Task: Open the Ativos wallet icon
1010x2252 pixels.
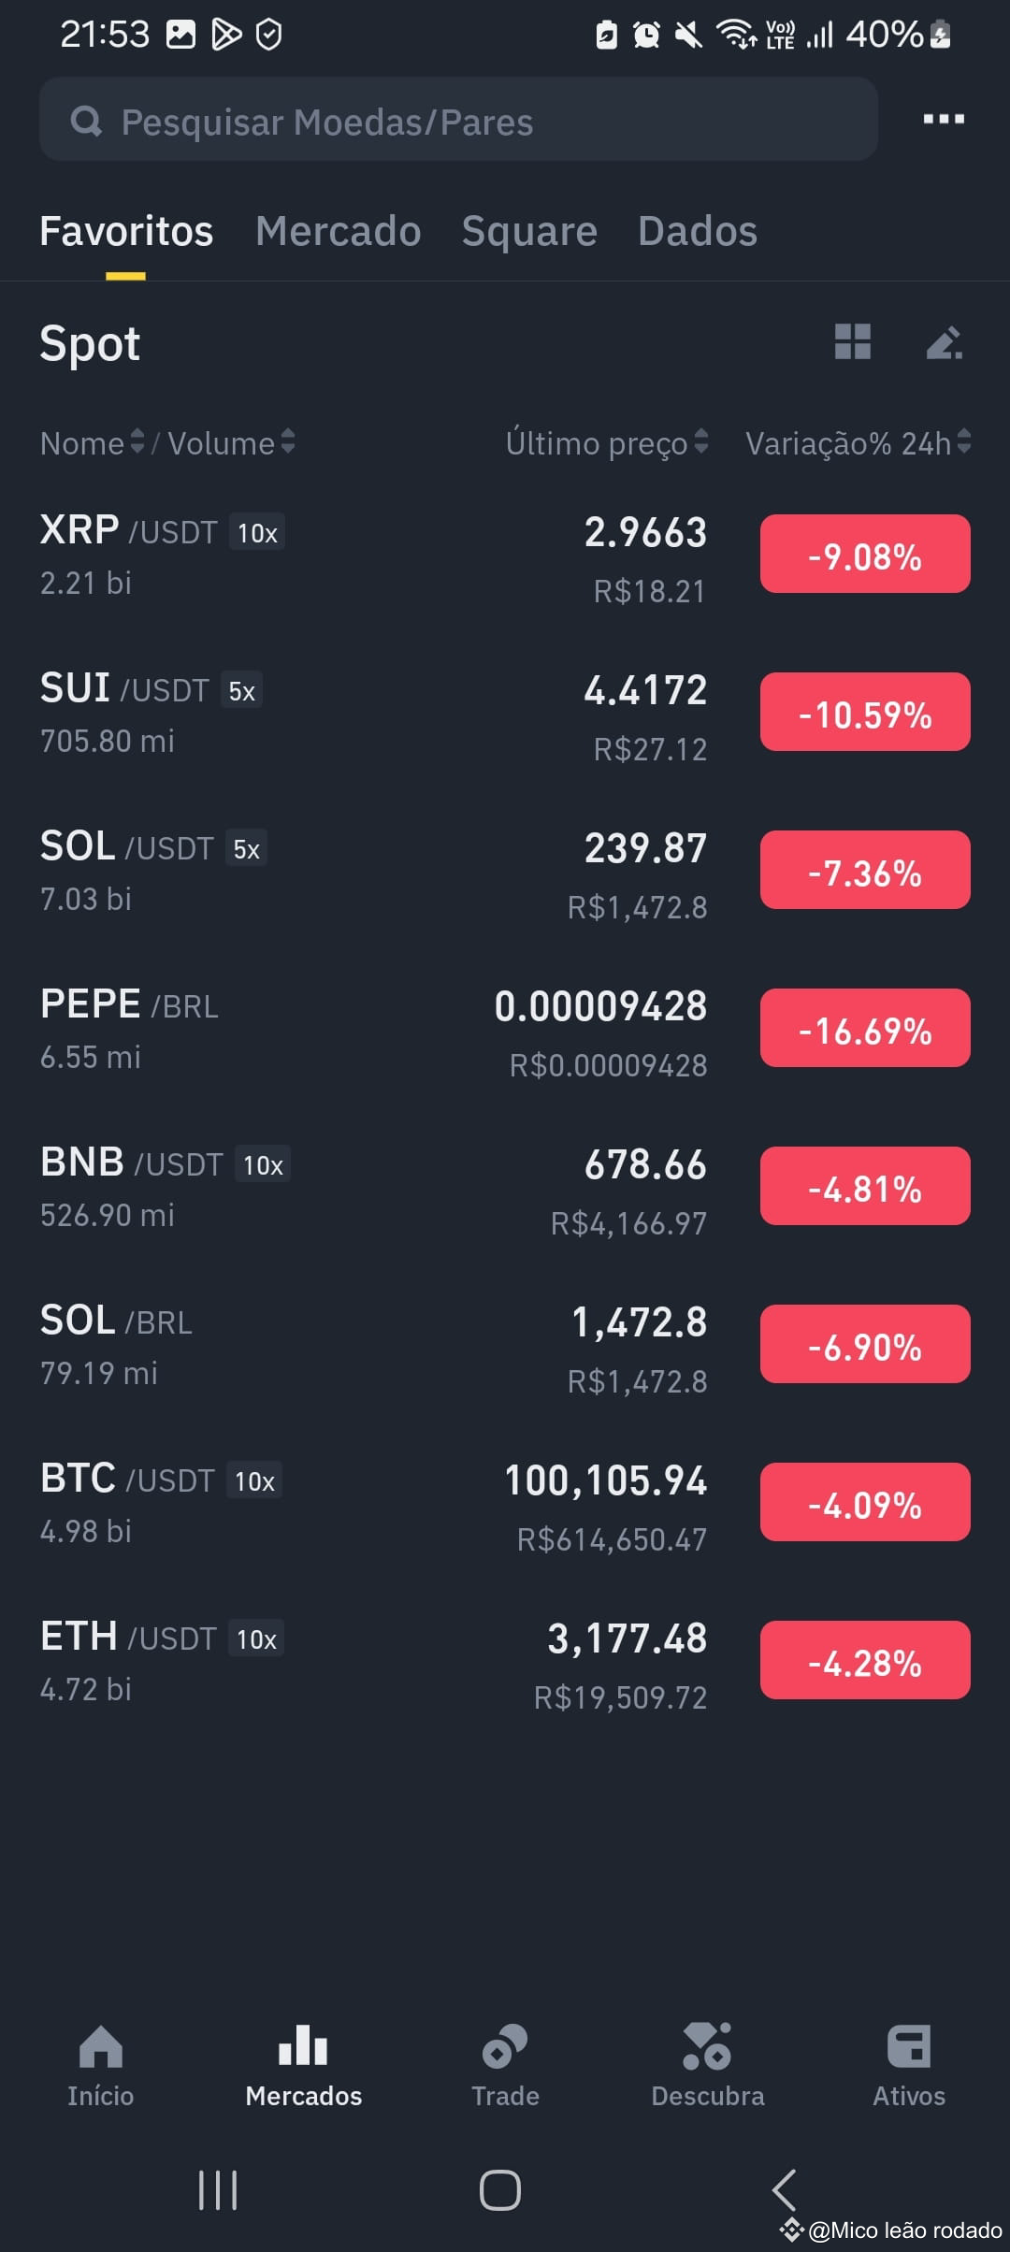Action: pyautogui.click(x=909, y=2046)
